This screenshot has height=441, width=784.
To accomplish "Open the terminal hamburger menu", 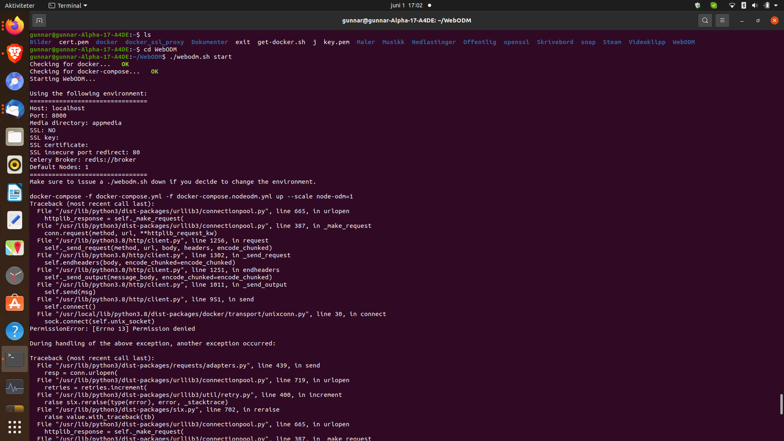I will 722,20.
